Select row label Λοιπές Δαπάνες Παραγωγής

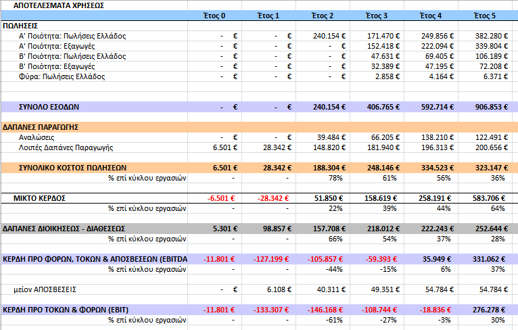tap(66, 147)
